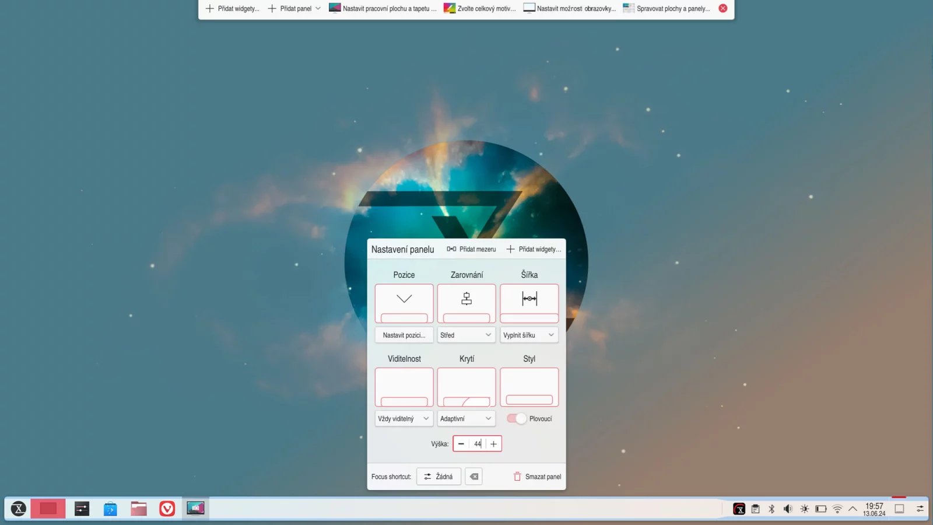Open the TUXEDO application launcher

coord(19,509)
